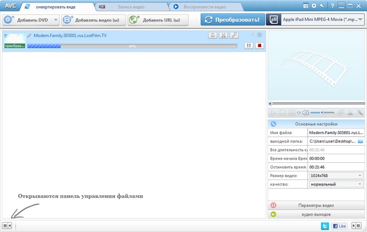Select the онвертировать виде tab
367x232 pixels.
tap(56, 7)
